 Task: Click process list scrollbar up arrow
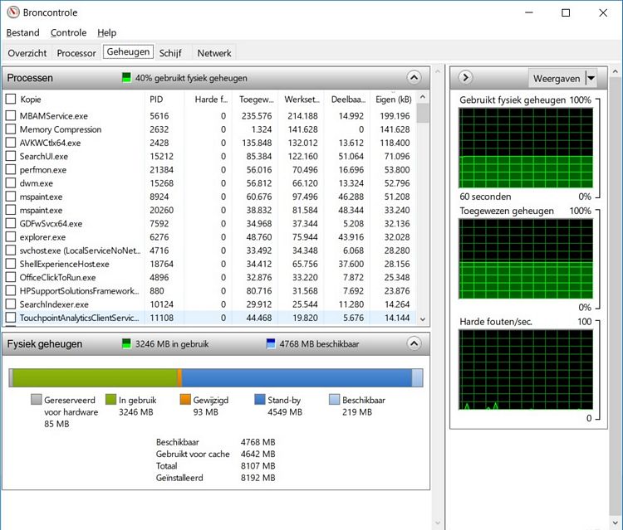[x=423, y=97]
